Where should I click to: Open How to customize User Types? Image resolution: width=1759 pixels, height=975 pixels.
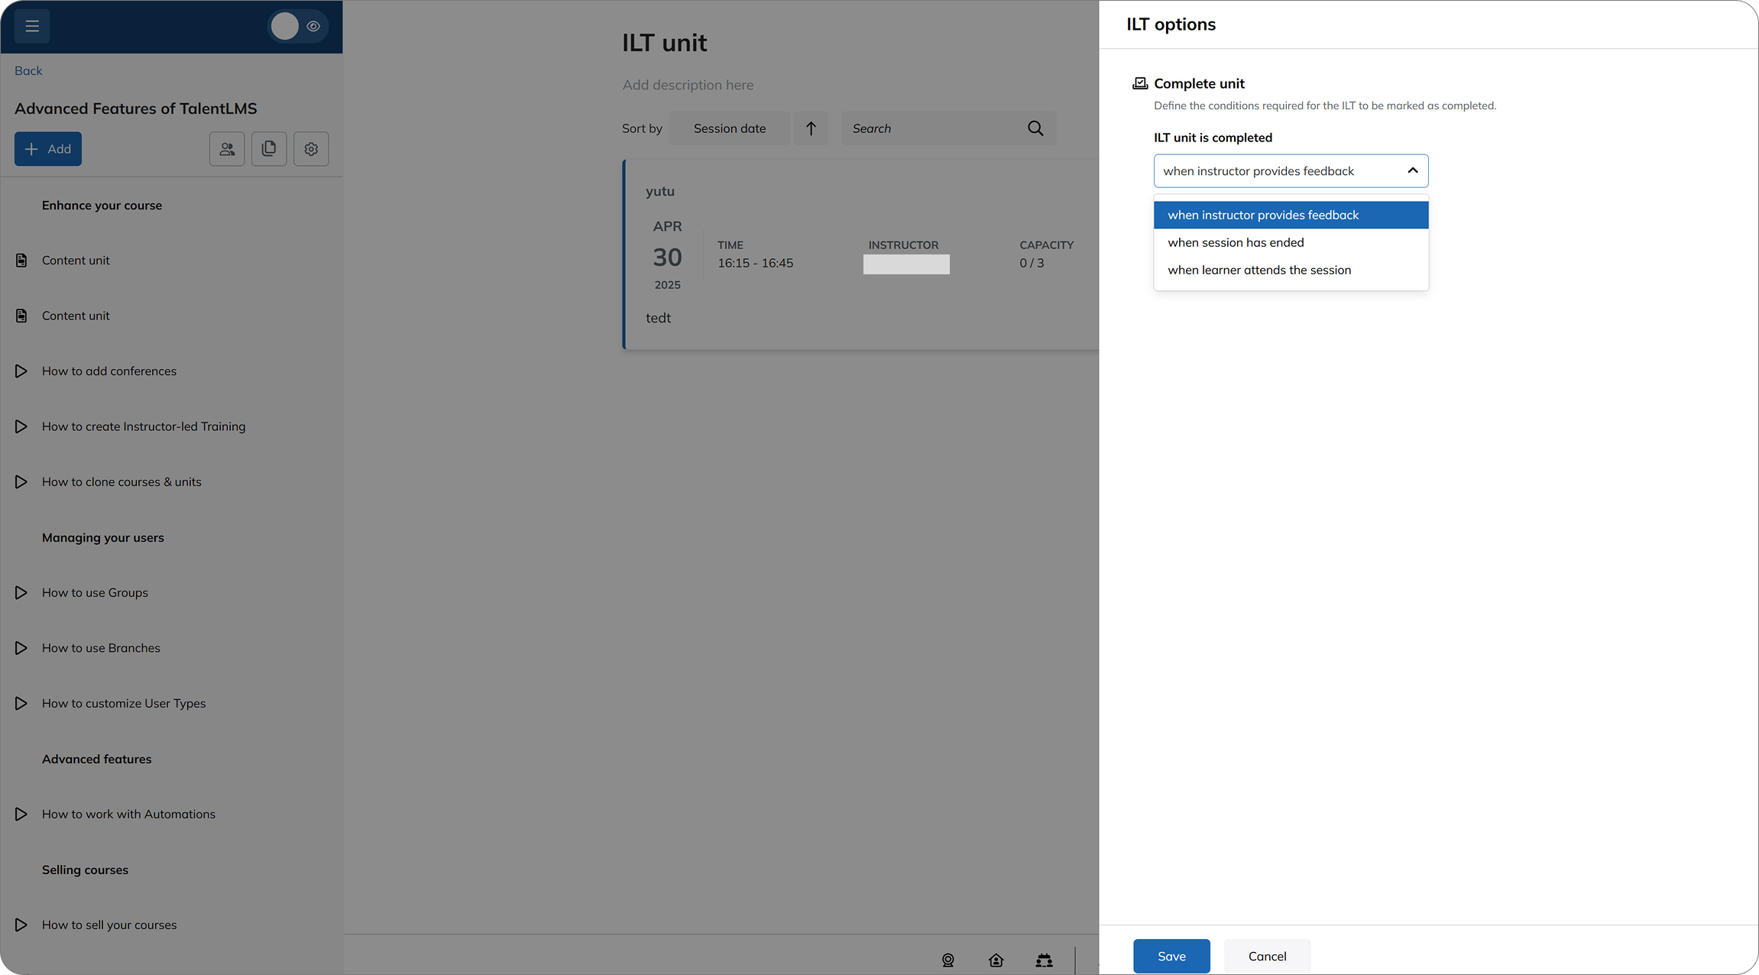(x=124, y=704)
